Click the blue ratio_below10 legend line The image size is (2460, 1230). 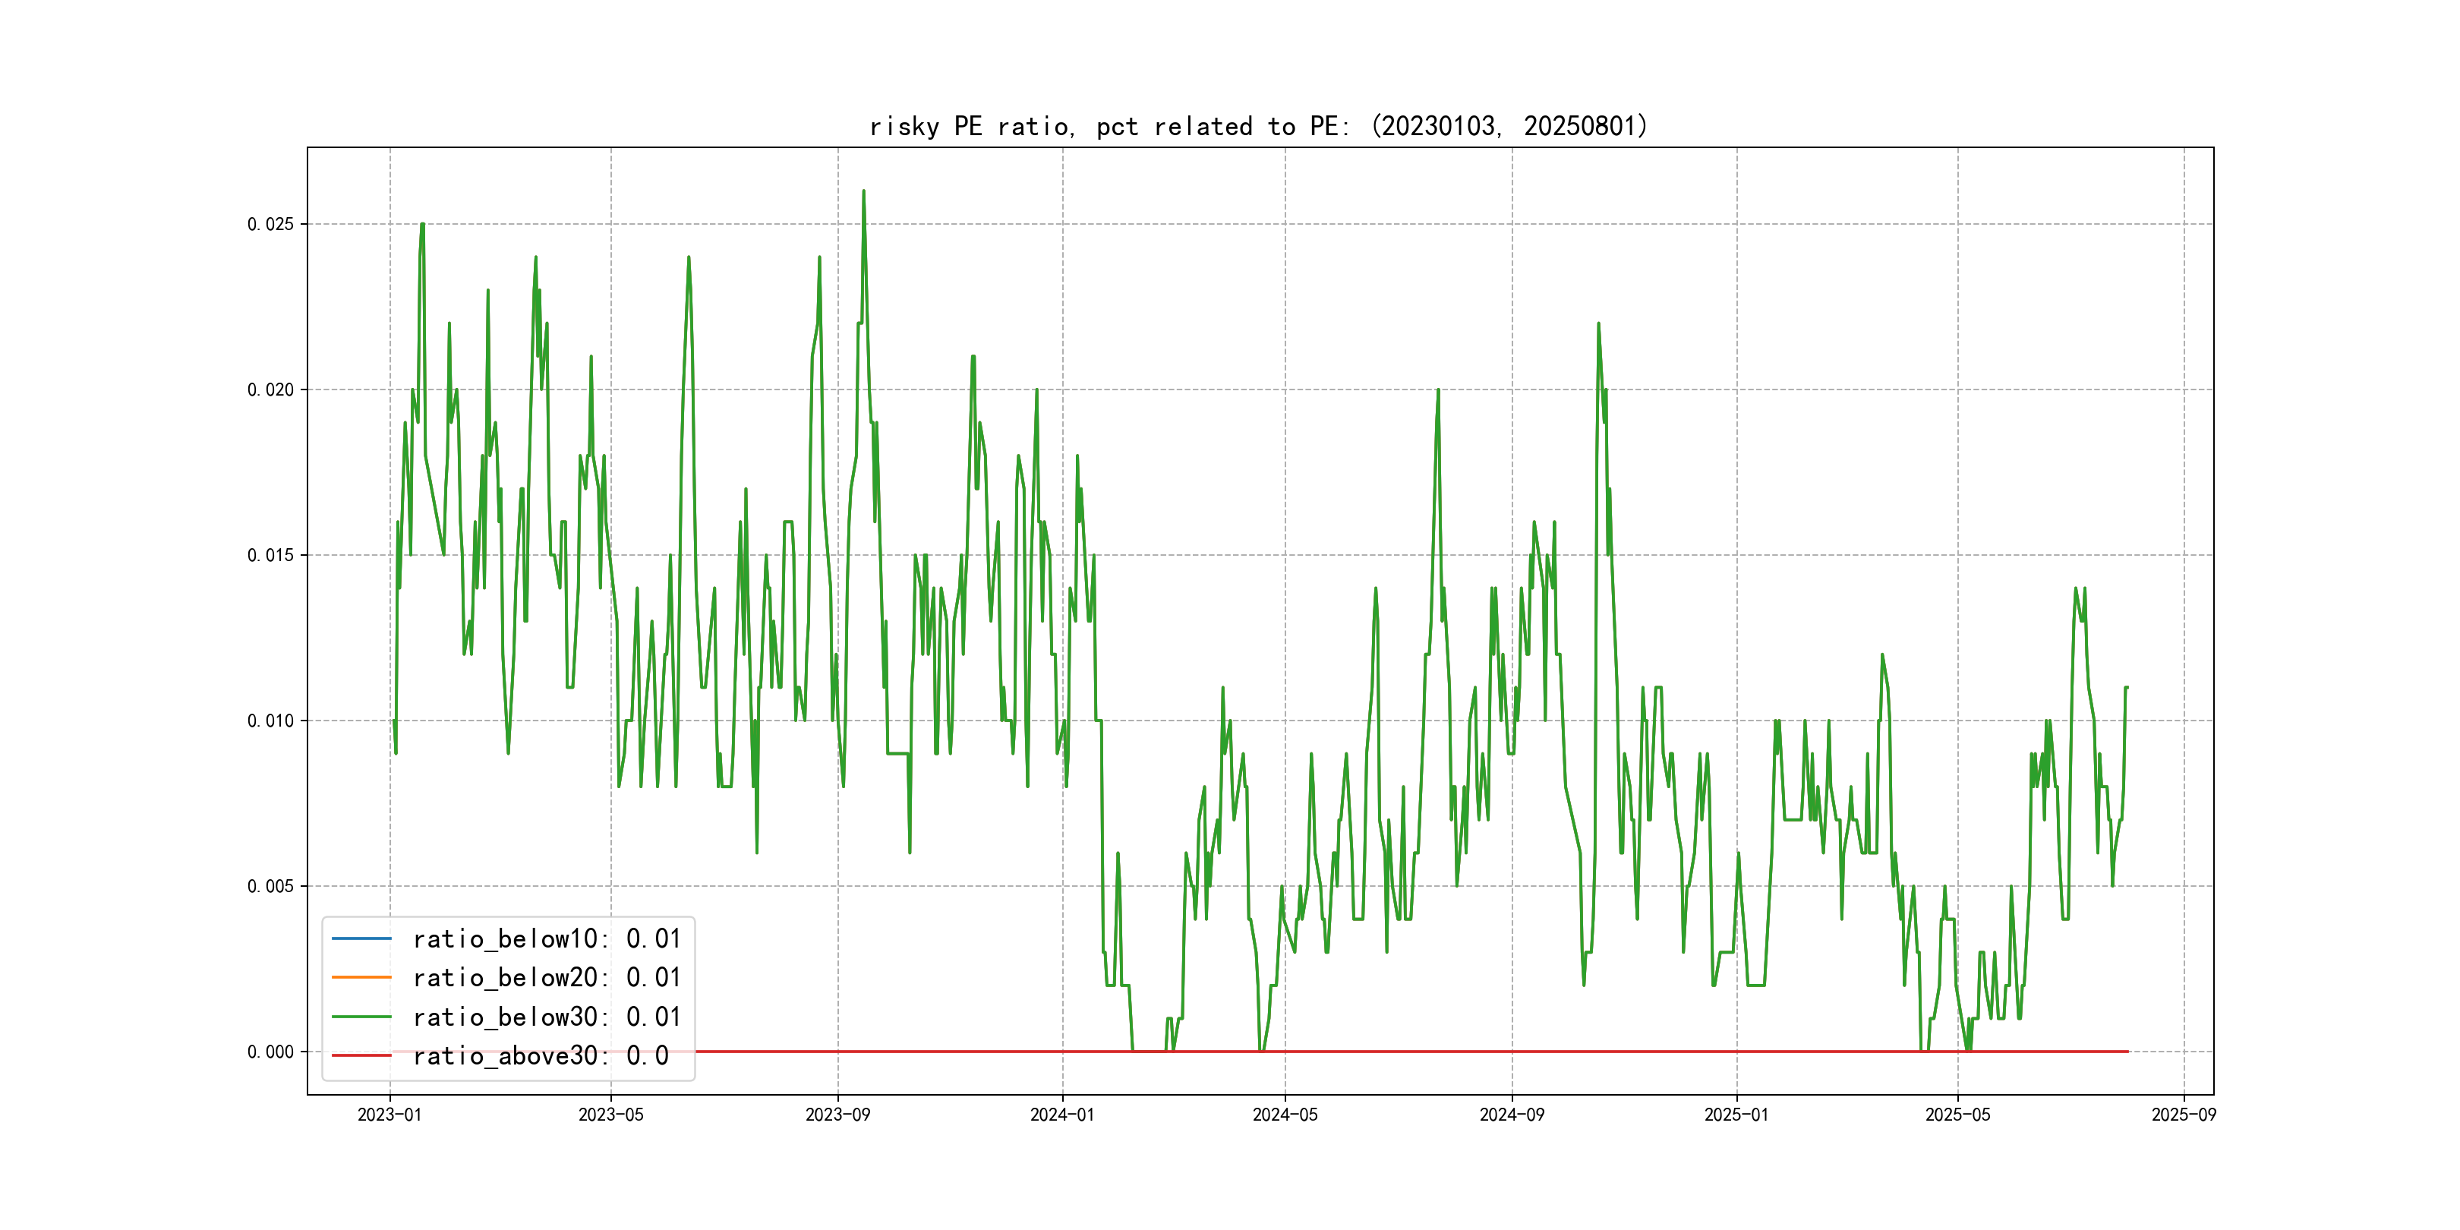(x=361, y=938)
